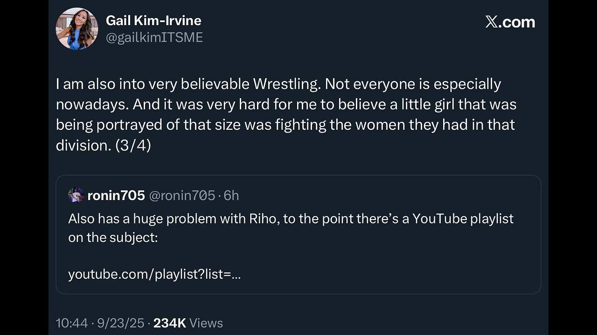
Task: Click "on the subject:" line in quote
Action: [x=113, y=237]
